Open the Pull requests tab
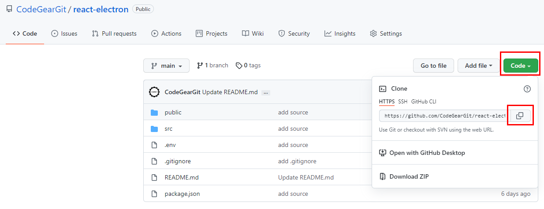 click(114, 33)
